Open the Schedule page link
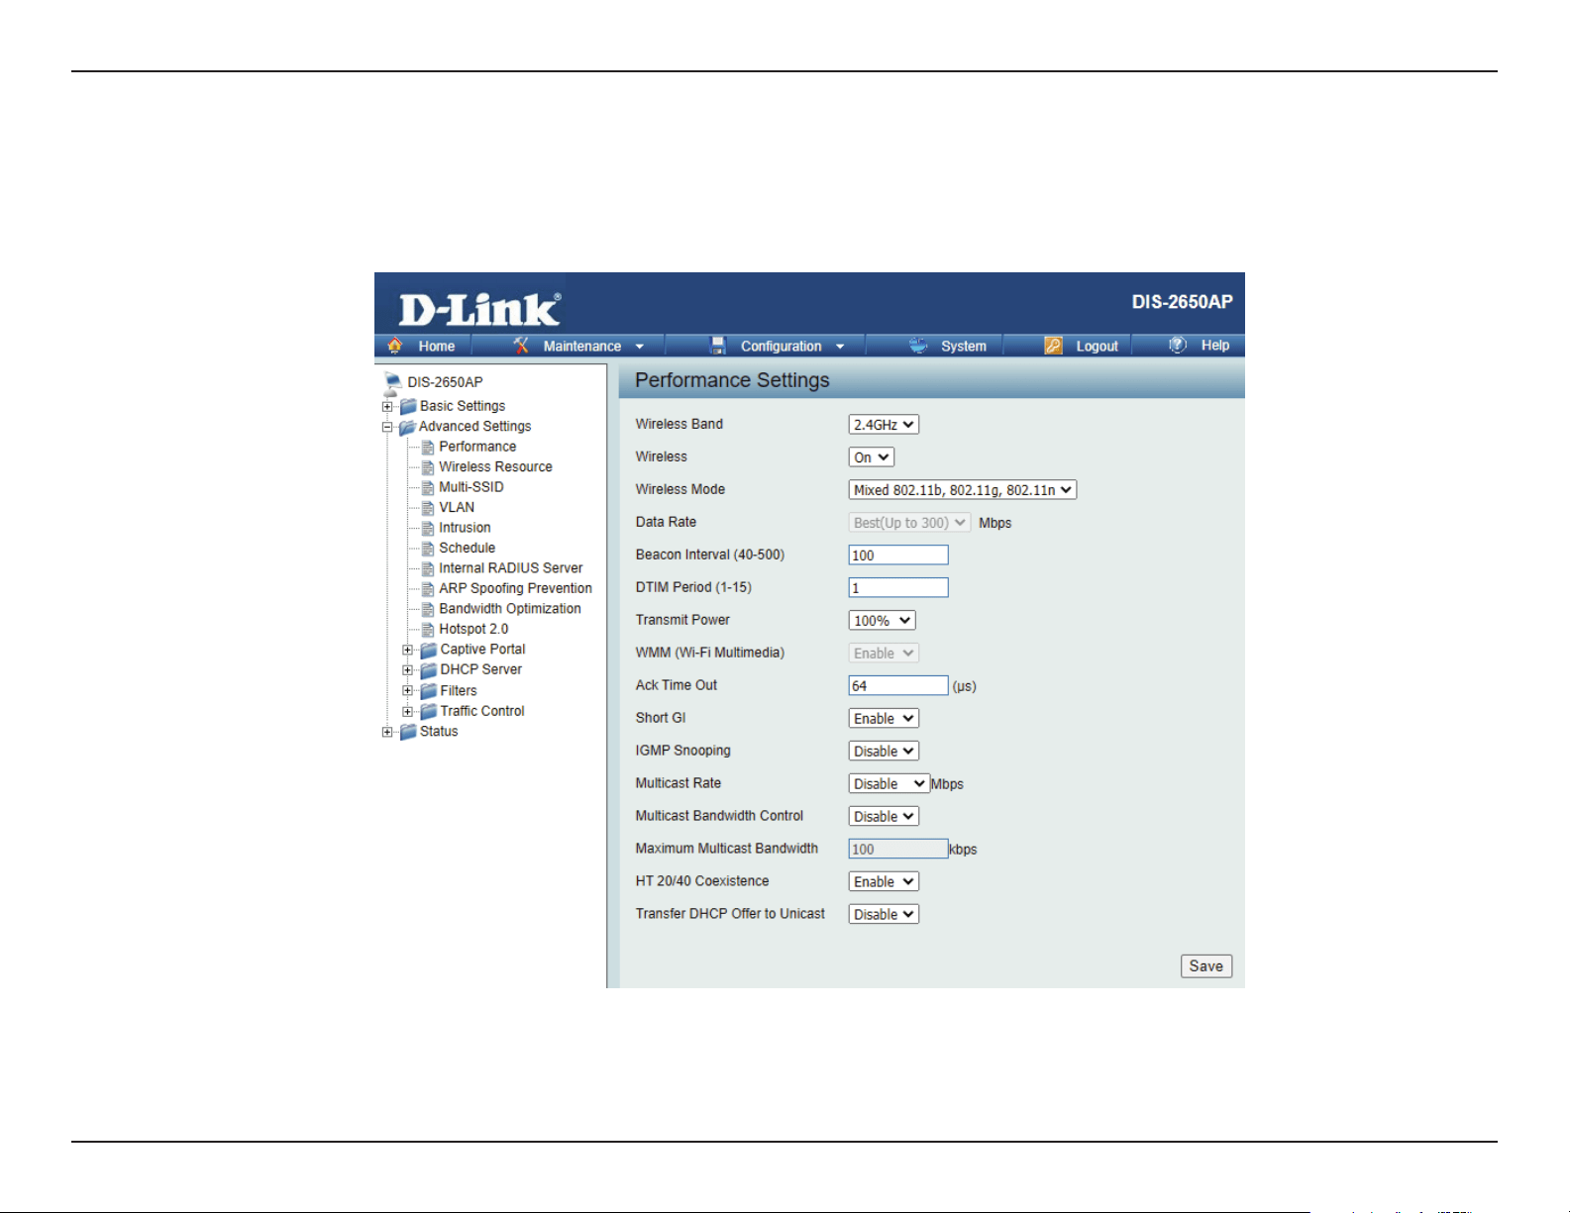The width and height of the screenshot is (1570, 1213). 468,549
